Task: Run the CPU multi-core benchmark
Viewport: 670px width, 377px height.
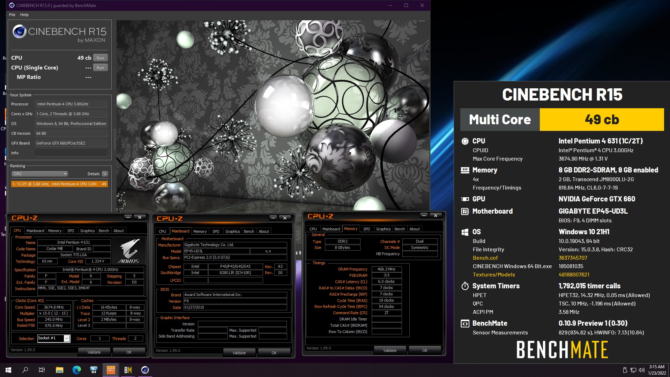Action: coord(100,58)
